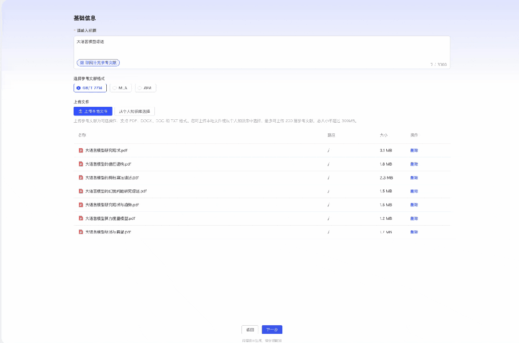Delete the file 大语言模型的幻觉问题研究综述.pdf
519x343 pixels.
pyautogui.click(x=414, y=191)
